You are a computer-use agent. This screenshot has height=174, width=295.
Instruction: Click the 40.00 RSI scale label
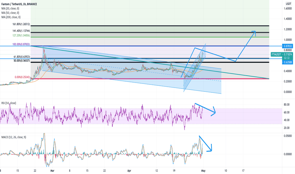tap(286, 120)
